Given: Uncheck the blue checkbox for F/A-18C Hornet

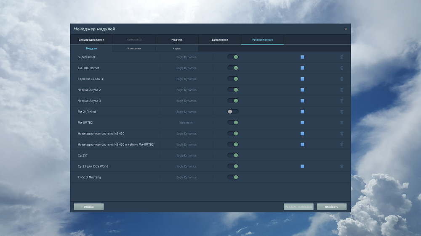Looking at the screenshot, I should (302, 68).
